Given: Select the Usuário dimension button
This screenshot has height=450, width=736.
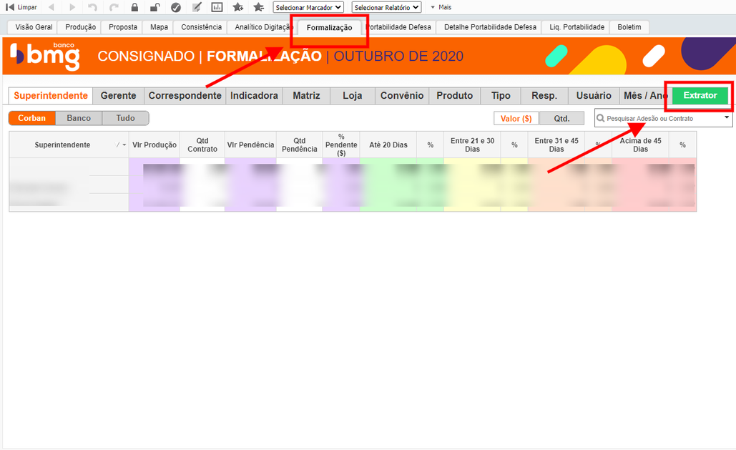Looking at the screenshot, I should point(594,96).
